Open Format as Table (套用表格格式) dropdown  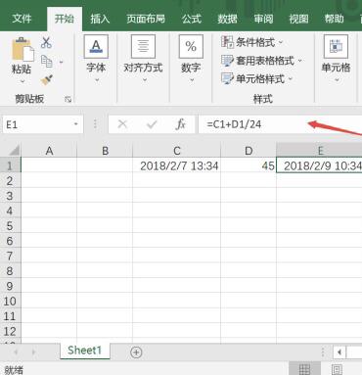pyautogui.click(x=261, y=61)
